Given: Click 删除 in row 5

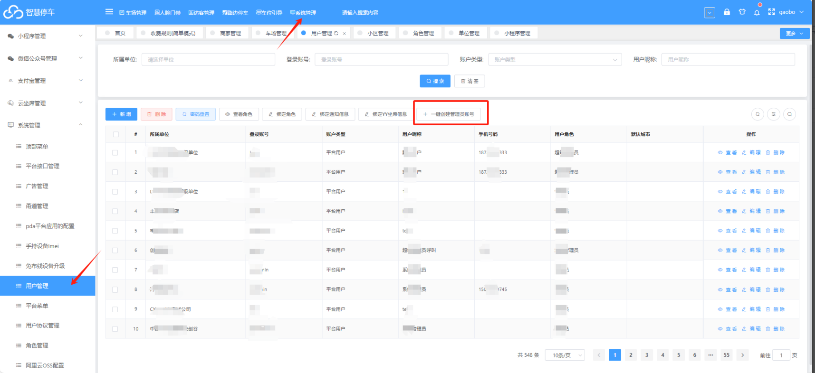Looking at the screenshot, I should point(775,231).
